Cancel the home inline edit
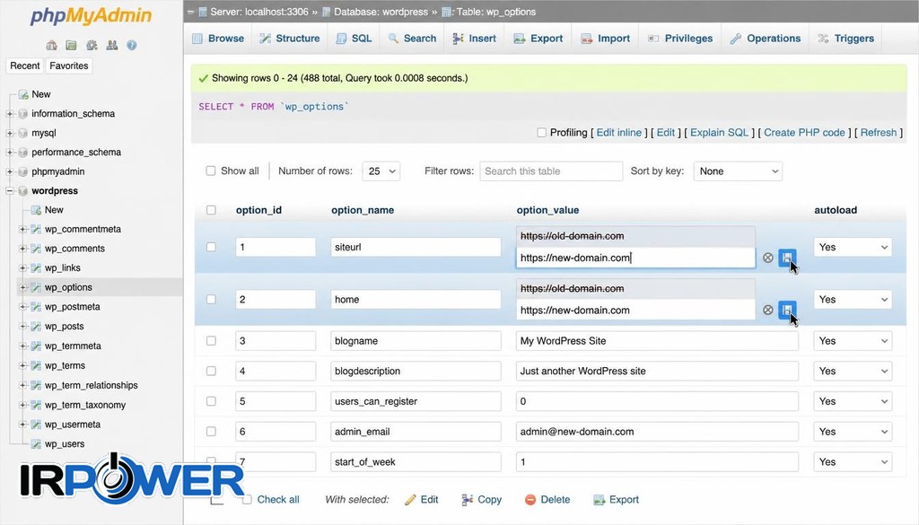 (768, 310)
